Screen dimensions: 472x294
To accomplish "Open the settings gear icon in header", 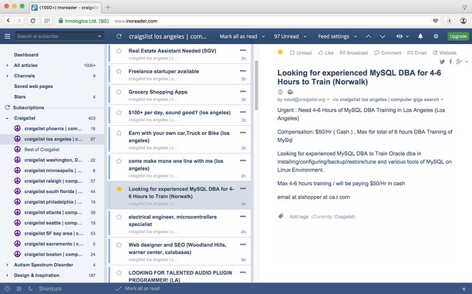I will click(436, 36).
